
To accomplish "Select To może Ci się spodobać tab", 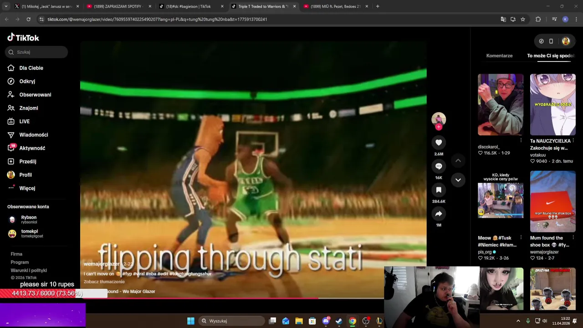I will pyautogui.click(x=552, y=56).
